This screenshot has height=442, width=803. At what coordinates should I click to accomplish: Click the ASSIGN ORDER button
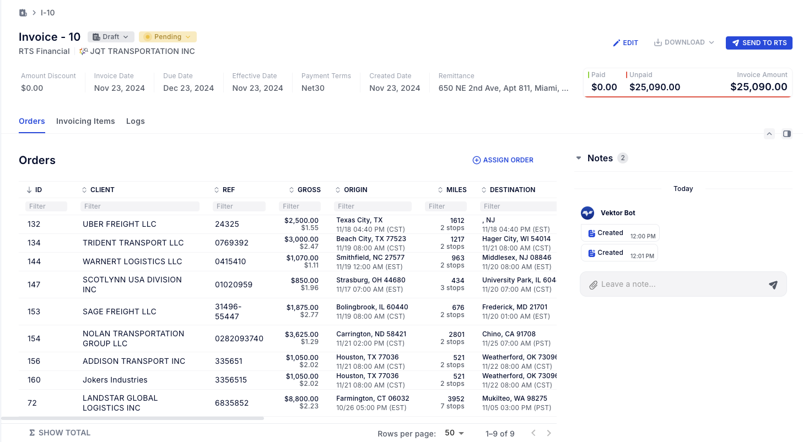503,160
